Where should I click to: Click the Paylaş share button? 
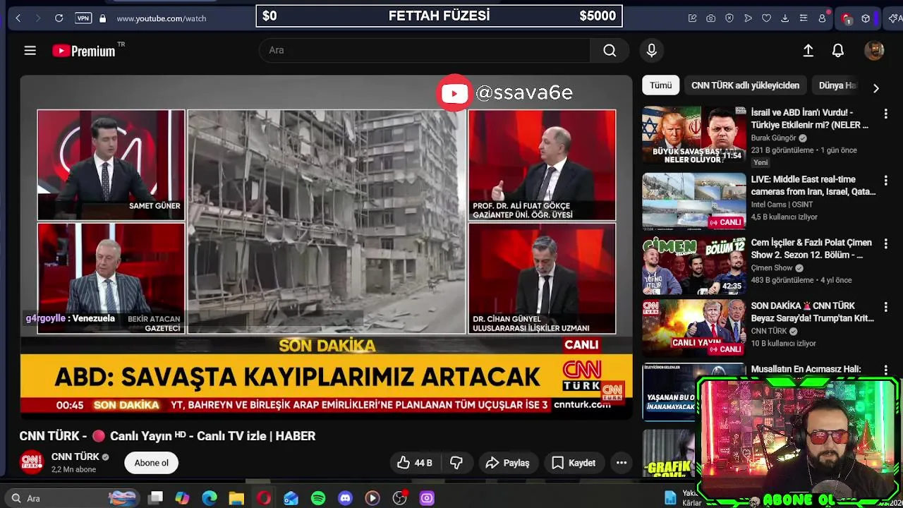pyautogui.click(x=507, y=463)
